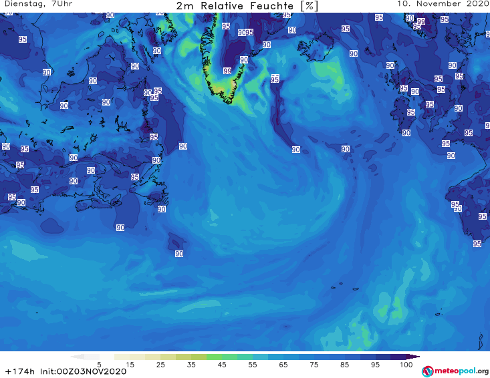Click the round meteopool logo icon
490x378 pixels.
428,371
